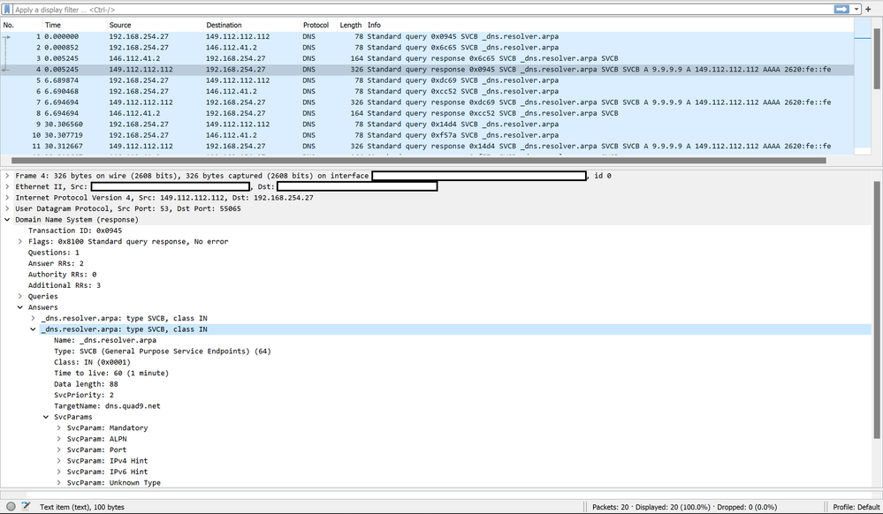Open expert information circle in status bar

tap(11, 507)
